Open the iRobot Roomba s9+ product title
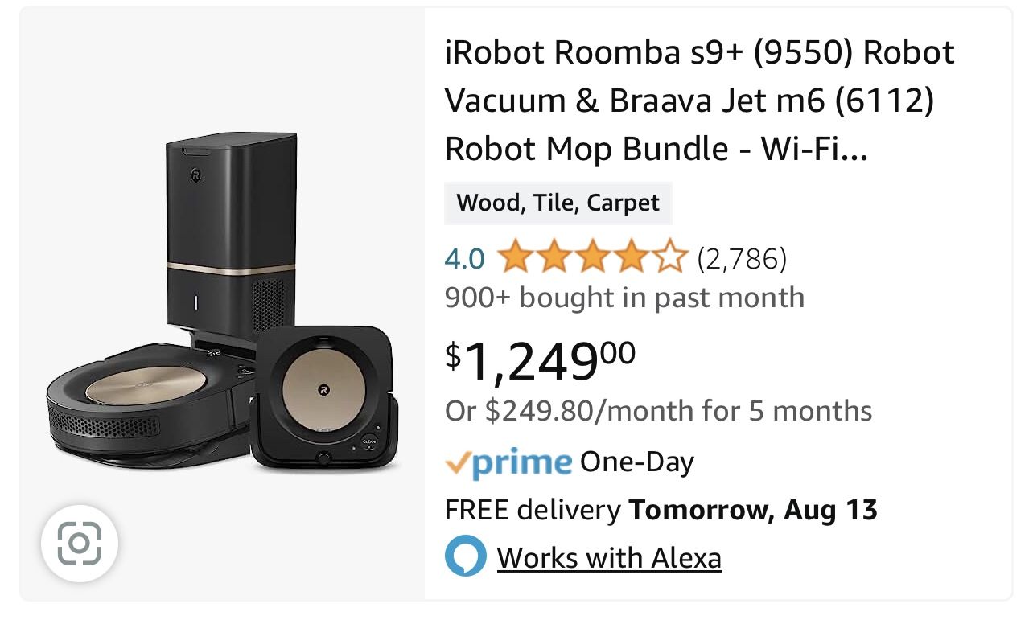Image resolution: width=1033 pixels, height=620 pixels. click(x=699, y=101)
